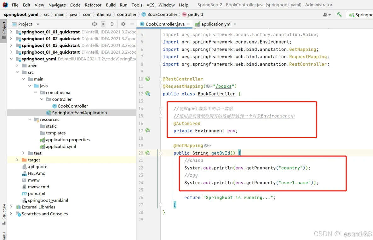Viewport: 373px width, 240px height.
Task: Click the fold marker on line 8 imports
Action: tap(161, 64)
